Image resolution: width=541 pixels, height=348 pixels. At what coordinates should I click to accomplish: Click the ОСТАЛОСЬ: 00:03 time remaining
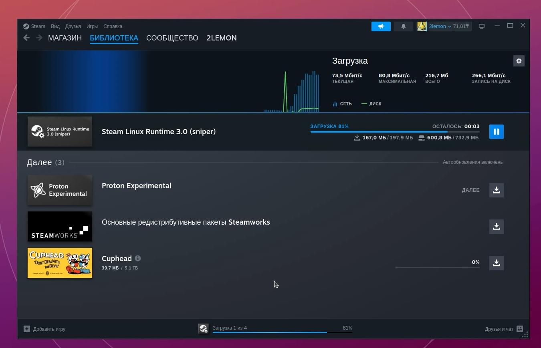tap(456, 126)
